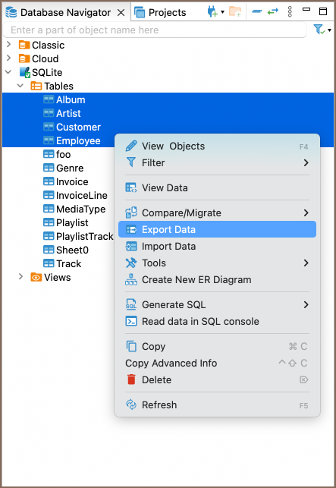Click the link with editor arrows icon

pos(273,11)
